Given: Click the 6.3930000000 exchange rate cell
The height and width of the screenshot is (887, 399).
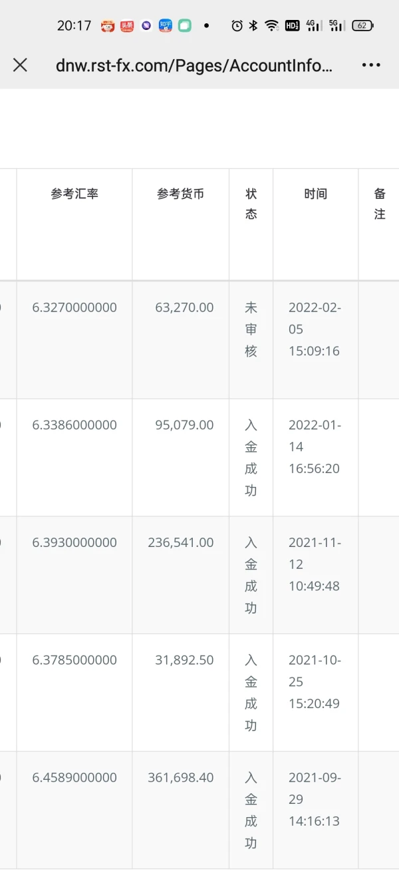Looking at the screenshot, I should pos(74,542).
